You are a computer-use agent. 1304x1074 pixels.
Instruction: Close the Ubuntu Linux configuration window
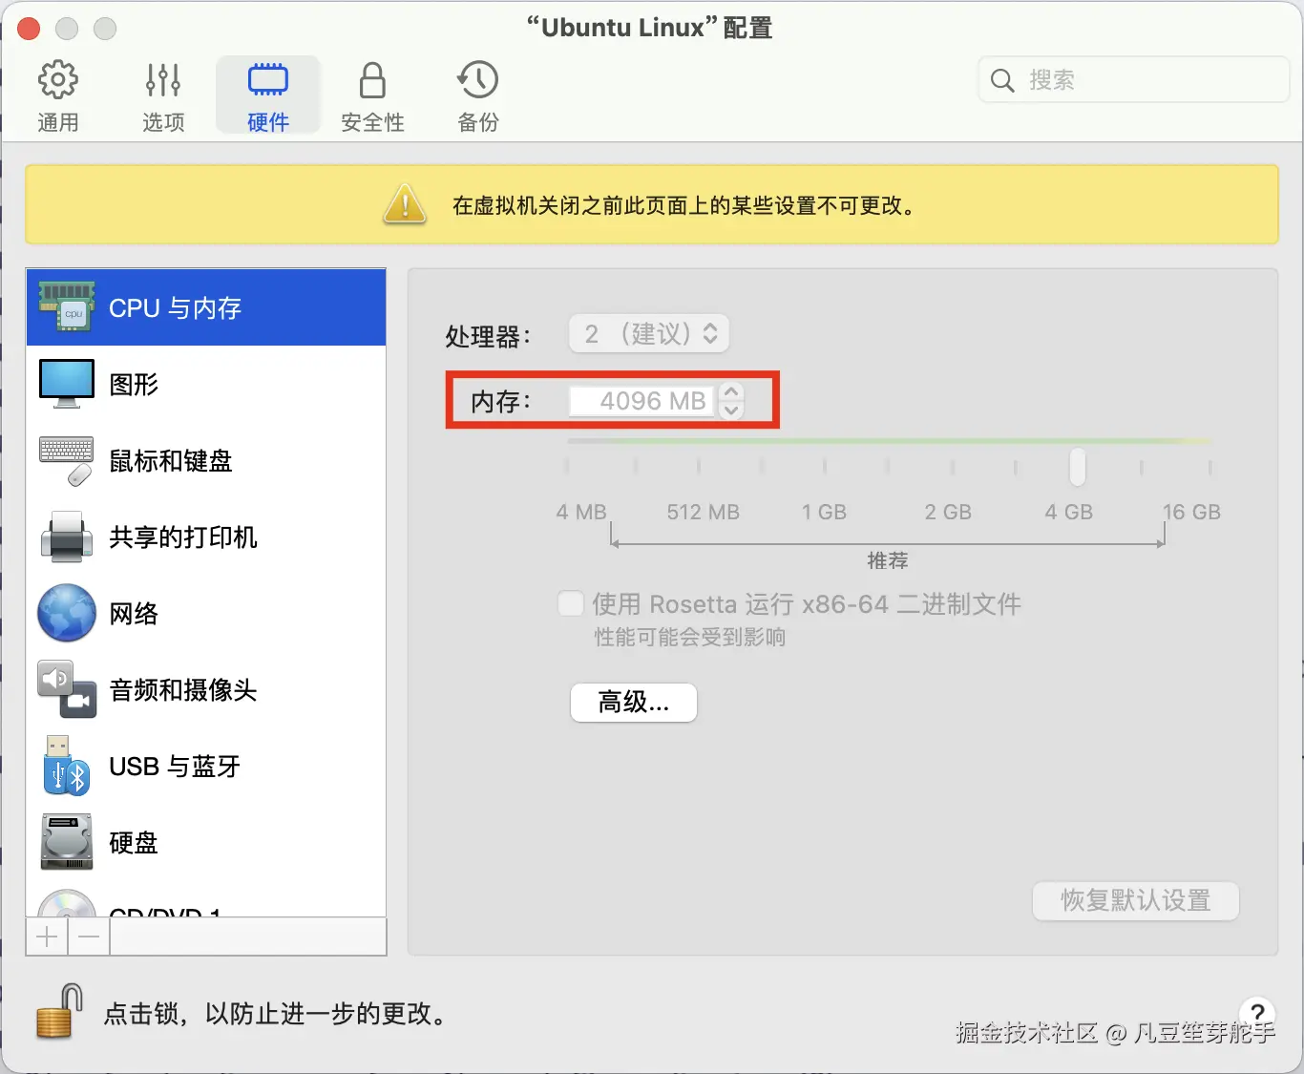[29, 29]
